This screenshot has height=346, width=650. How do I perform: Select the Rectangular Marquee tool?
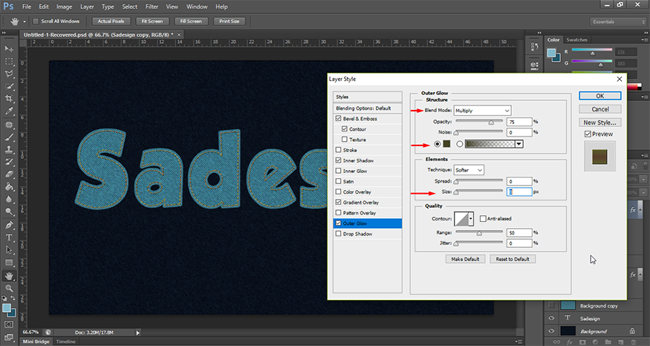coord(9,62)
